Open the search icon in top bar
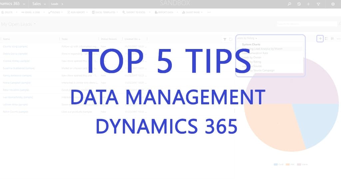The height and width of the screenshot is (179, 341). [x=289, y=4]
